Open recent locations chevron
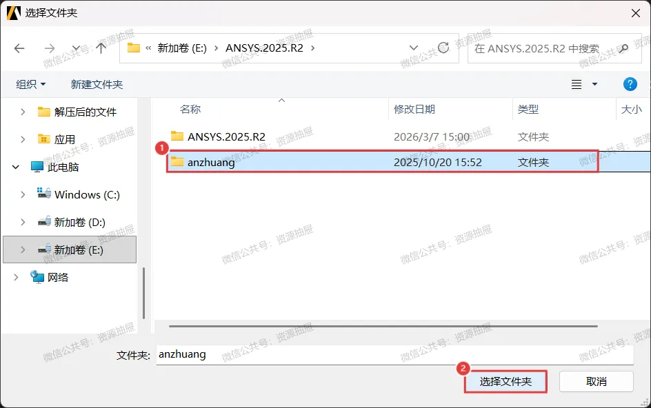The width and height of the screenshot is (651, 408). 76,48
